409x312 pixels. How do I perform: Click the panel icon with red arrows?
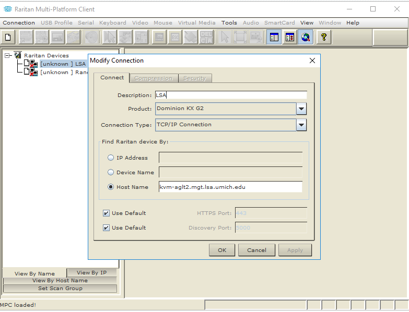(290, 37)
